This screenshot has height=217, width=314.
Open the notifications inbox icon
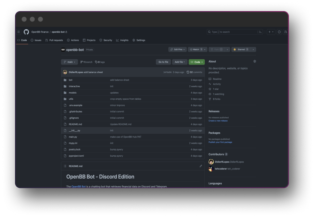[279, 32]
